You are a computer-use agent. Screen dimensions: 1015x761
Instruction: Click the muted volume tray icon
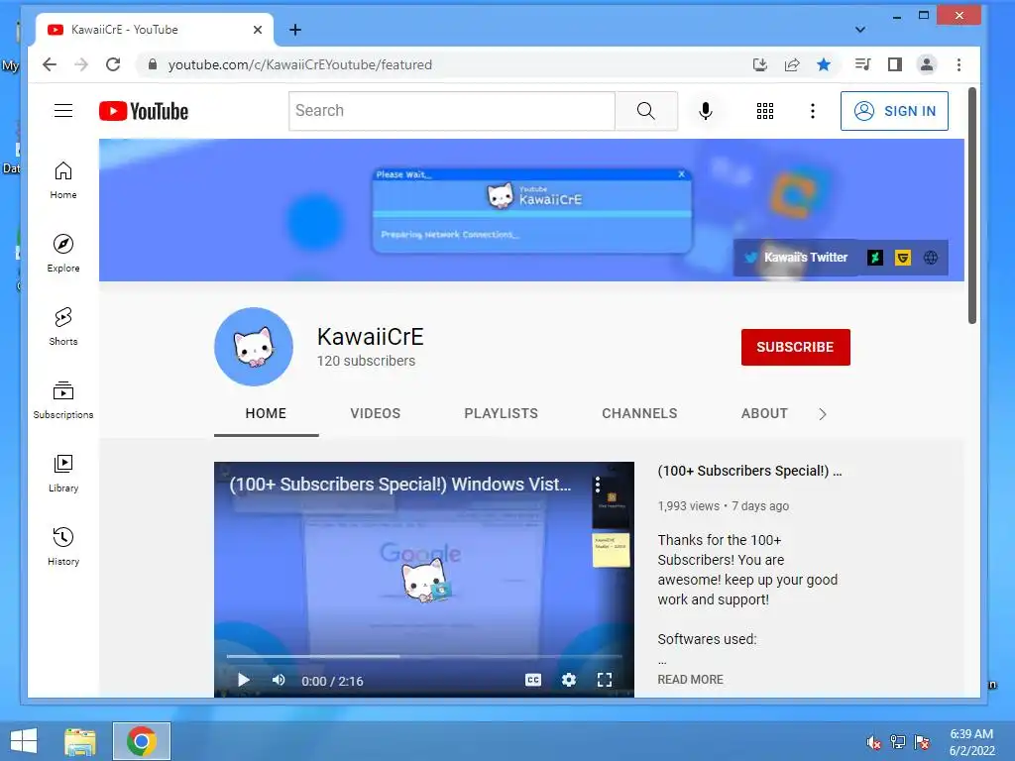(x=873, y=742)
